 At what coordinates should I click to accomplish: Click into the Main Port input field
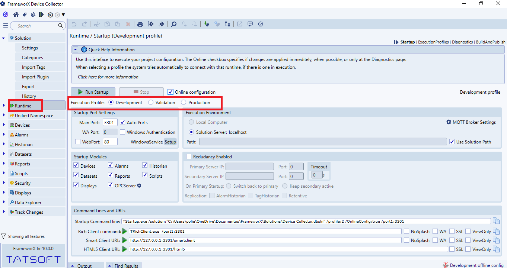click(x=110, y=122)
